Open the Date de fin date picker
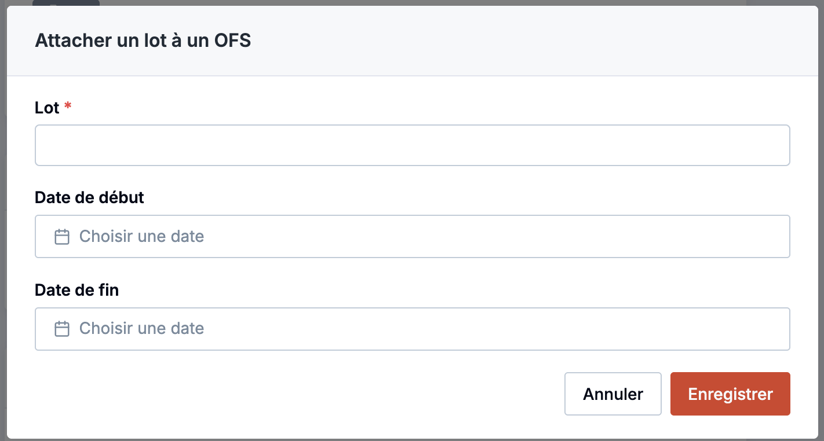The image size is (824, 441). (413, 329)
